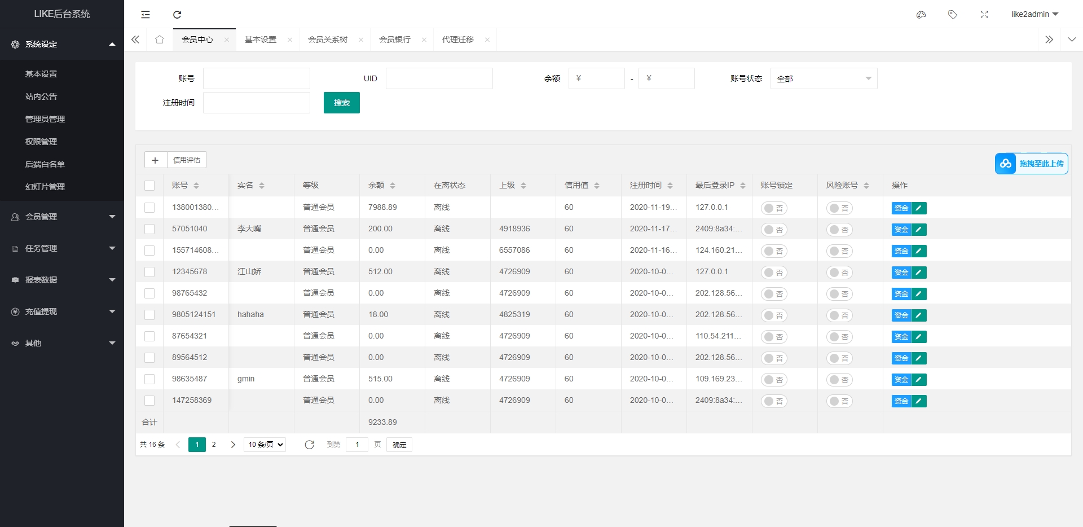The height and width of the screenshot is (527, 1083).
Task: Sort by 信用值 column arrows
Action: click(597, 186)
